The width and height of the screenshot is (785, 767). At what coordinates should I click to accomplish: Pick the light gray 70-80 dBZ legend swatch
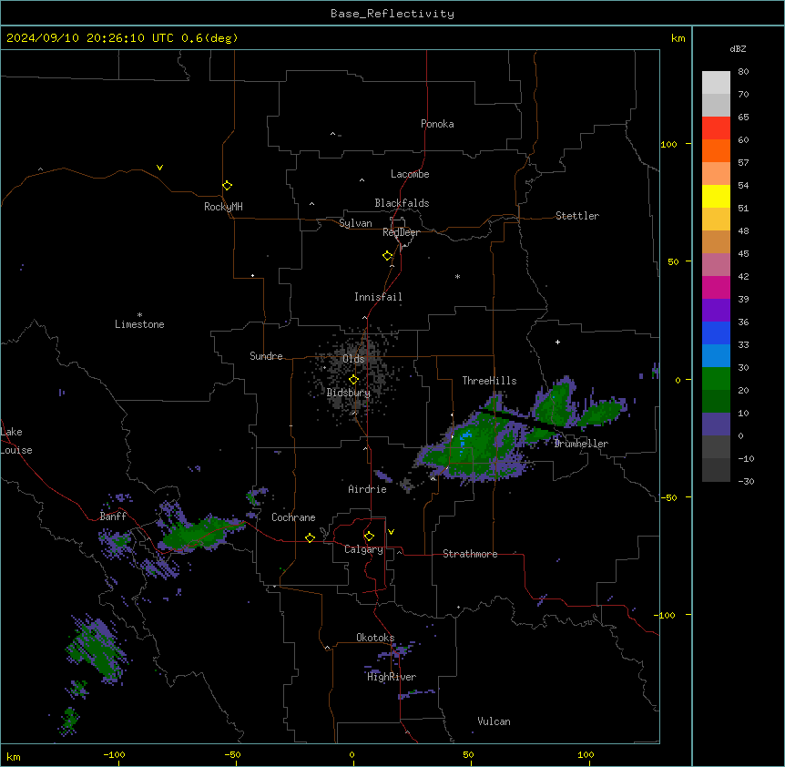(x=716, y=83)
